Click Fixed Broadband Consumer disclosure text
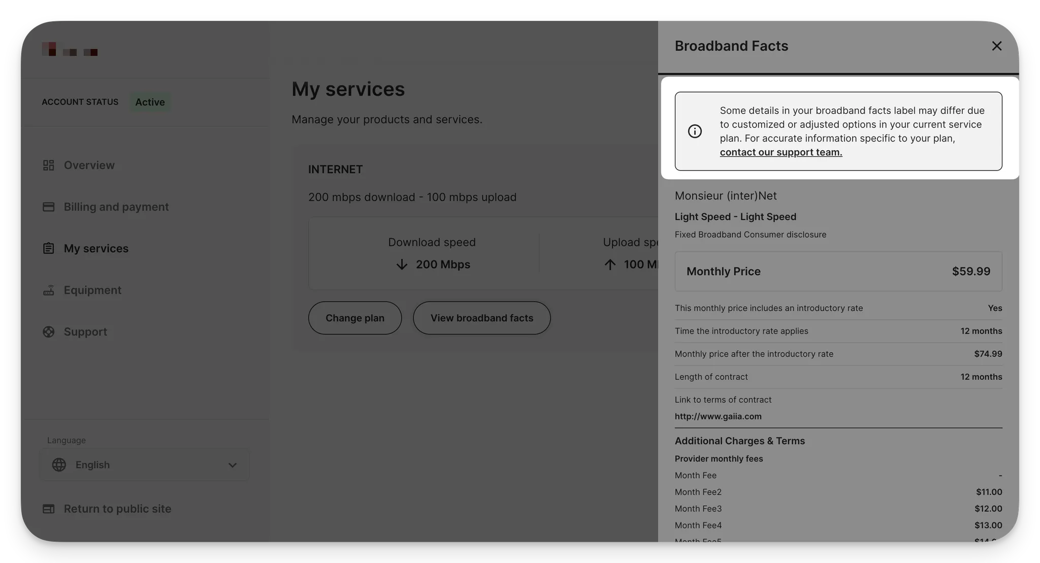Screen dimensions: 1040x563 pos(750,235)
